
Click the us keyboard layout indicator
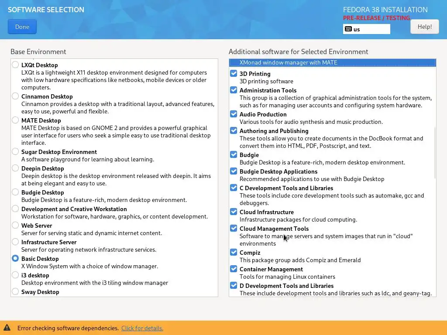[x=366, y=29]
